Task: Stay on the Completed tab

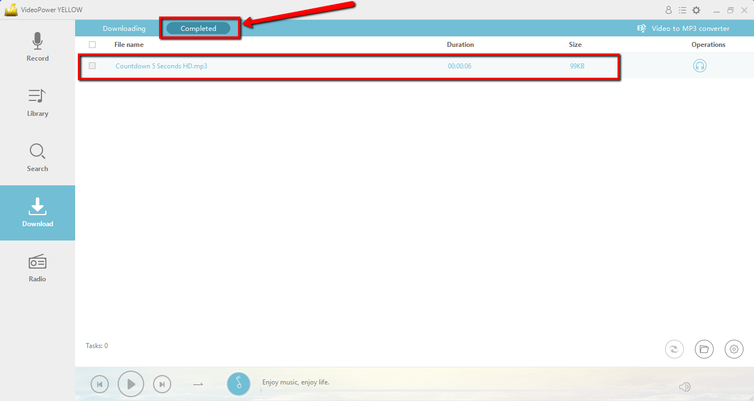Action: point(199,28)
